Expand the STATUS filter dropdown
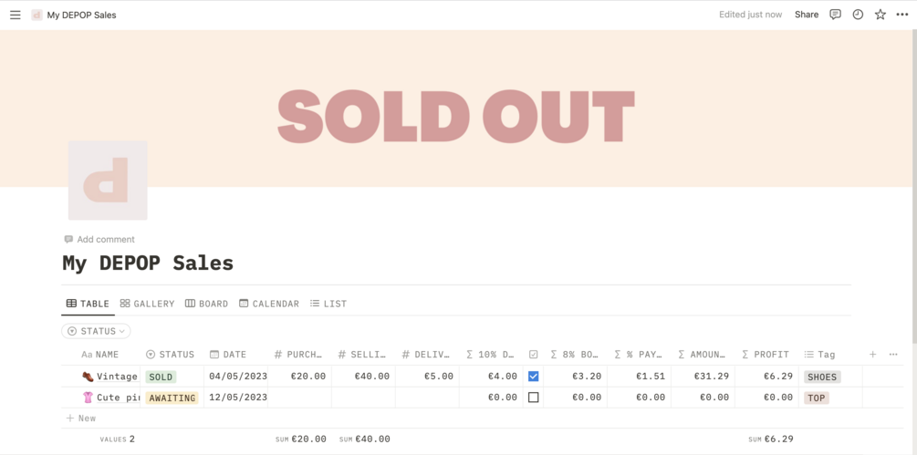Viewport: 917px width, 455px height. click(96, 331)
